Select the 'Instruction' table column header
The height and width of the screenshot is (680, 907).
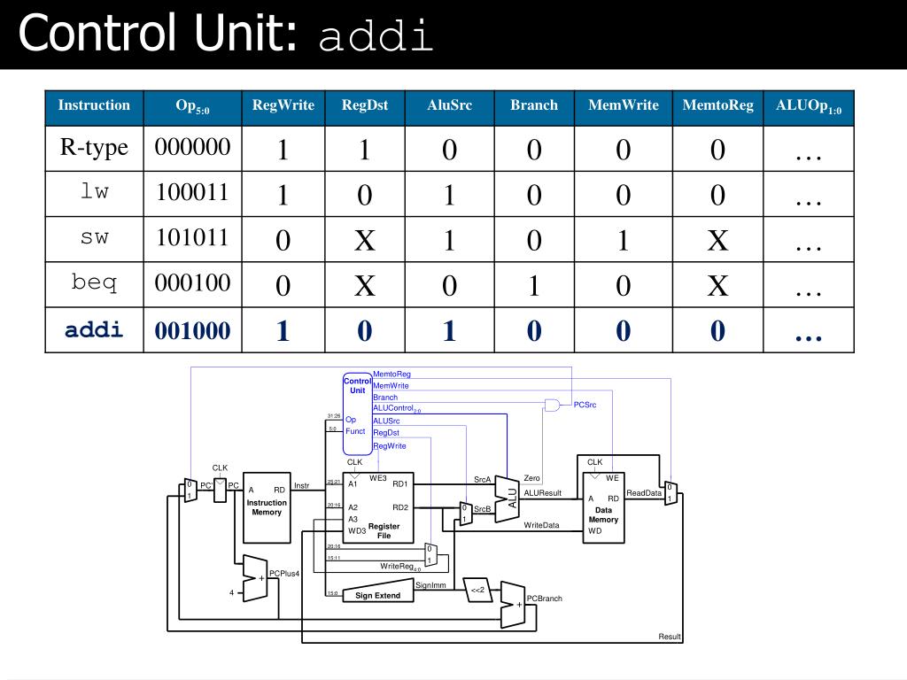[x=94, y=108]
